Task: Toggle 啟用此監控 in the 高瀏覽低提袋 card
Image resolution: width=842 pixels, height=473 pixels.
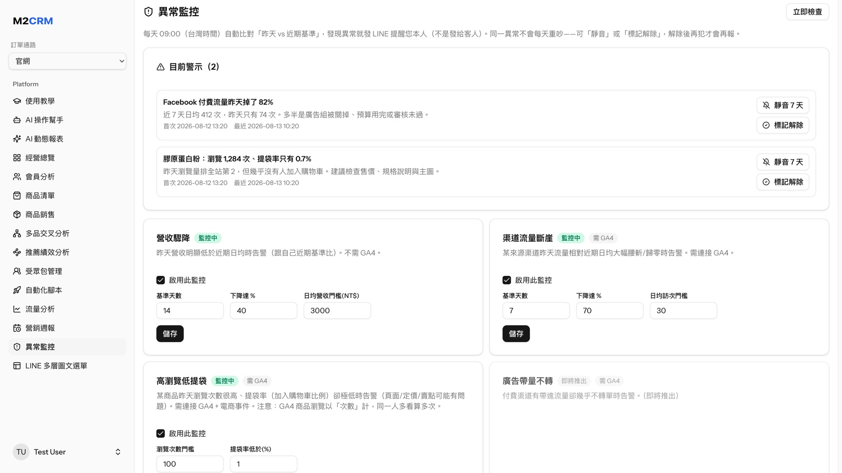Action: click(161, 434)
